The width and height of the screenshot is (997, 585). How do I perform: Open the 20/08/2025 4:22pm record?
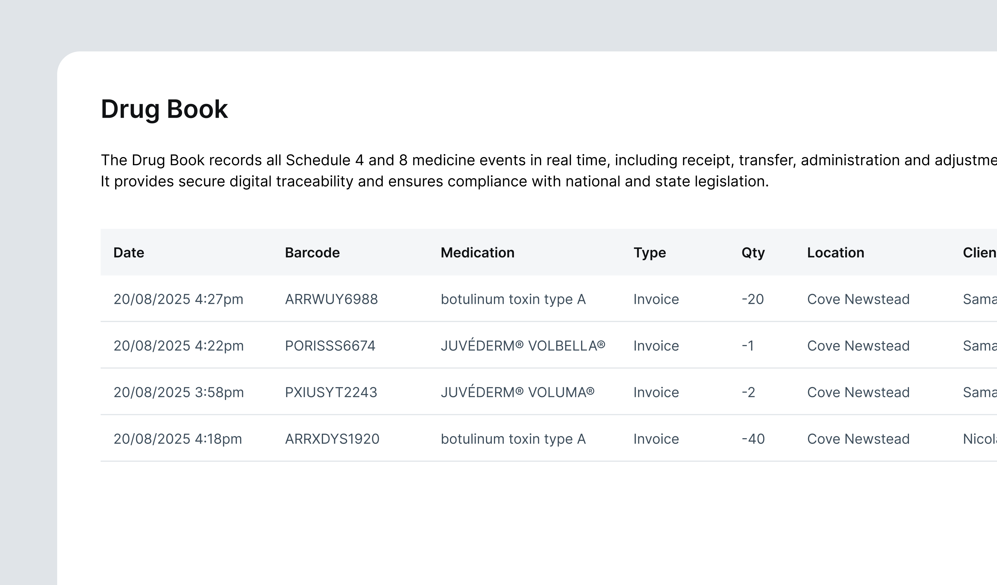178,346
